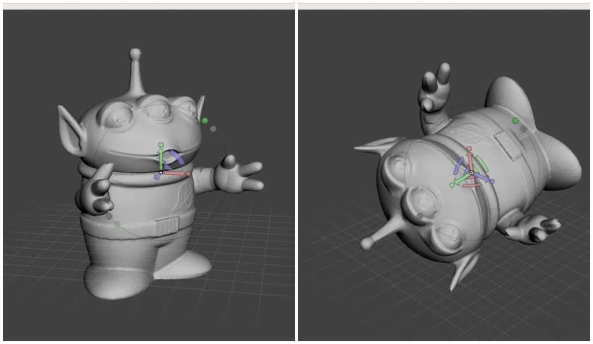The image size is (593, 344).
Task: Click green dot near alien's ear in left viewport
Action: click(x=205, y=121)
